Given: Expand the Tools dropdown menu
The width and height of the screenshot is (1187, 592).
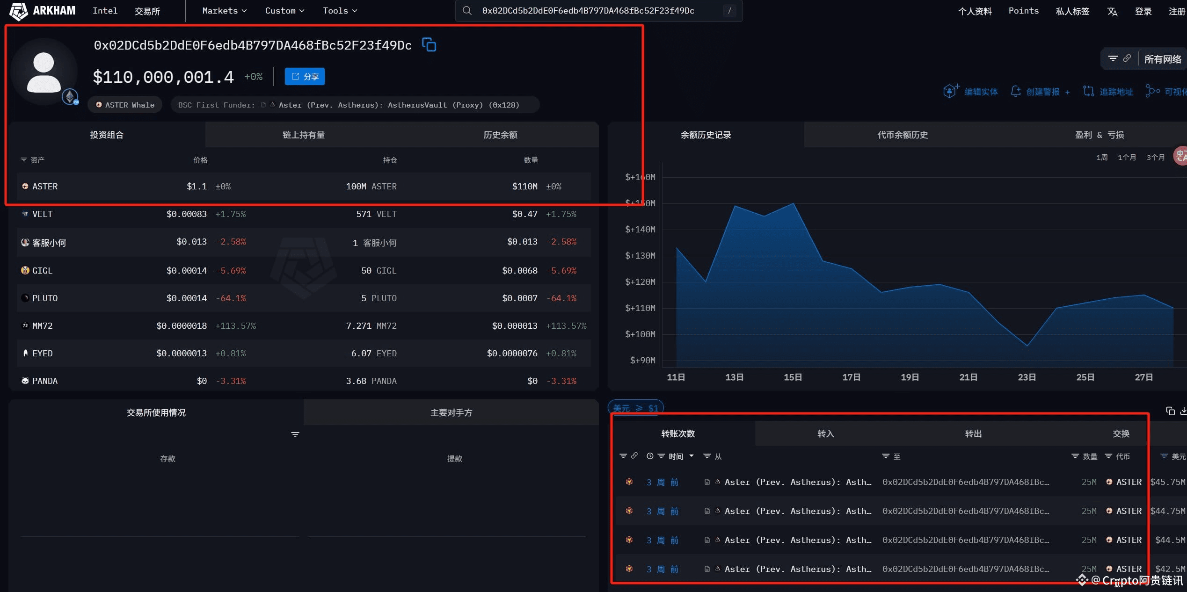Looking at the screenshot, I should pyautogui.click(x=340, y=11).
